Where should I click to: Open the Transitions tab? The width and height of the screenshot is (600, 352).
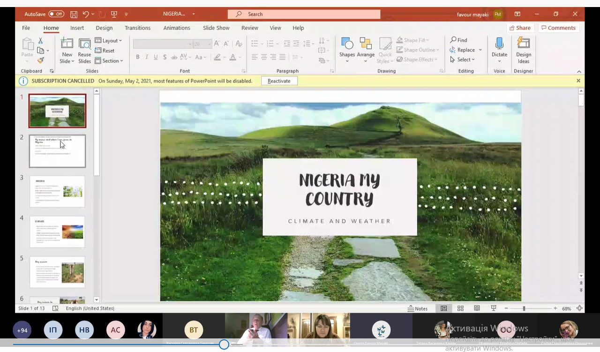point(137,28)
